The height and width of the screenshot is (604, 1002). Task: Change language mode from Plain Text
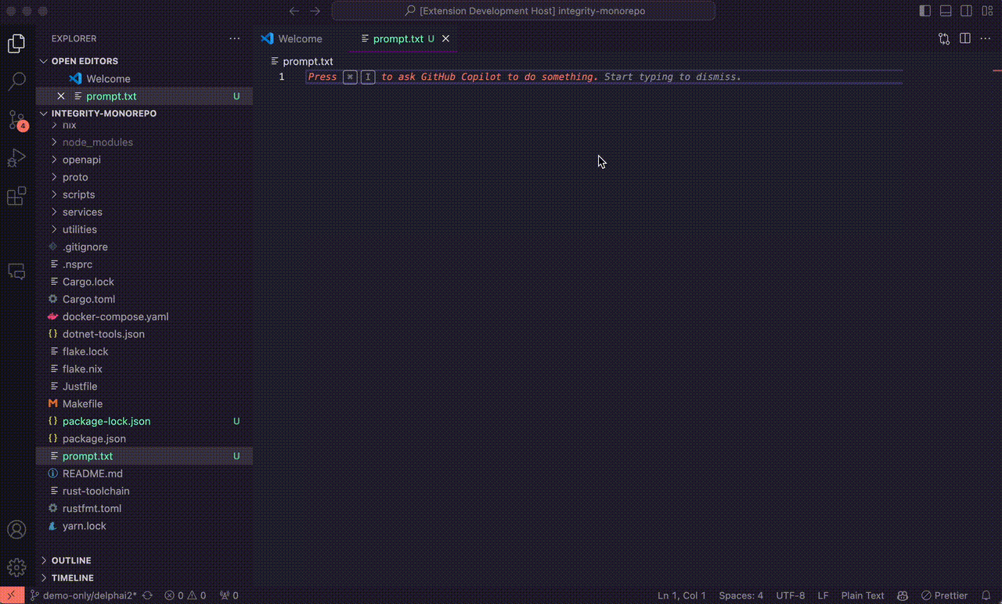point(862,595)
